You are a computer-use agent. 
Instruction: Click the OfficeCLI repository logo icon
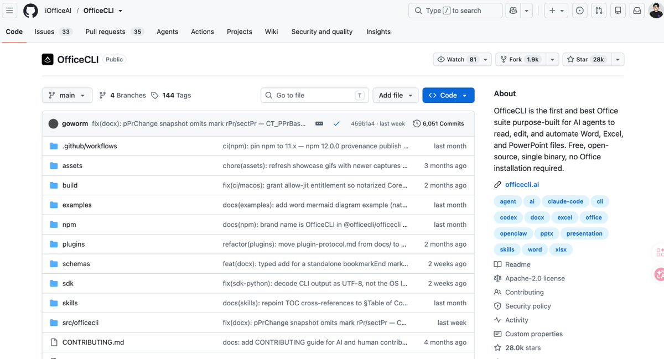click(x=48, y=59)
